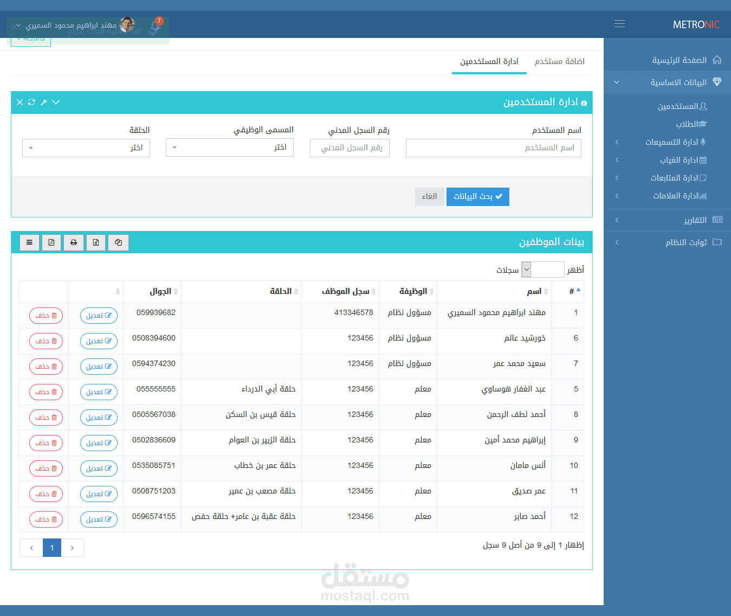
Task: Delete row إبراهيم محمد أمين
Action: point(46,443)
